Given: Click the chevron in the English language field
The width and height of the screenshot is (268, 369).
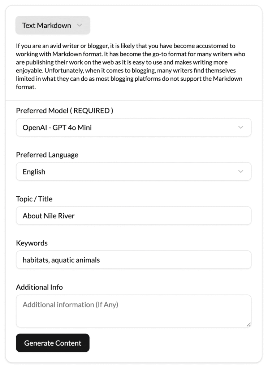Looking at the screenshot, I should 241,172.
